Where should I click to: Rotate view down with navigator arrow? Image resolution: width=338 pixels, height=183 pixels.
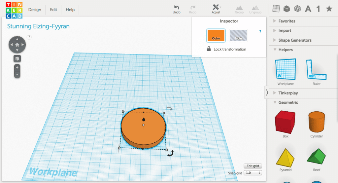click(17, 50)
